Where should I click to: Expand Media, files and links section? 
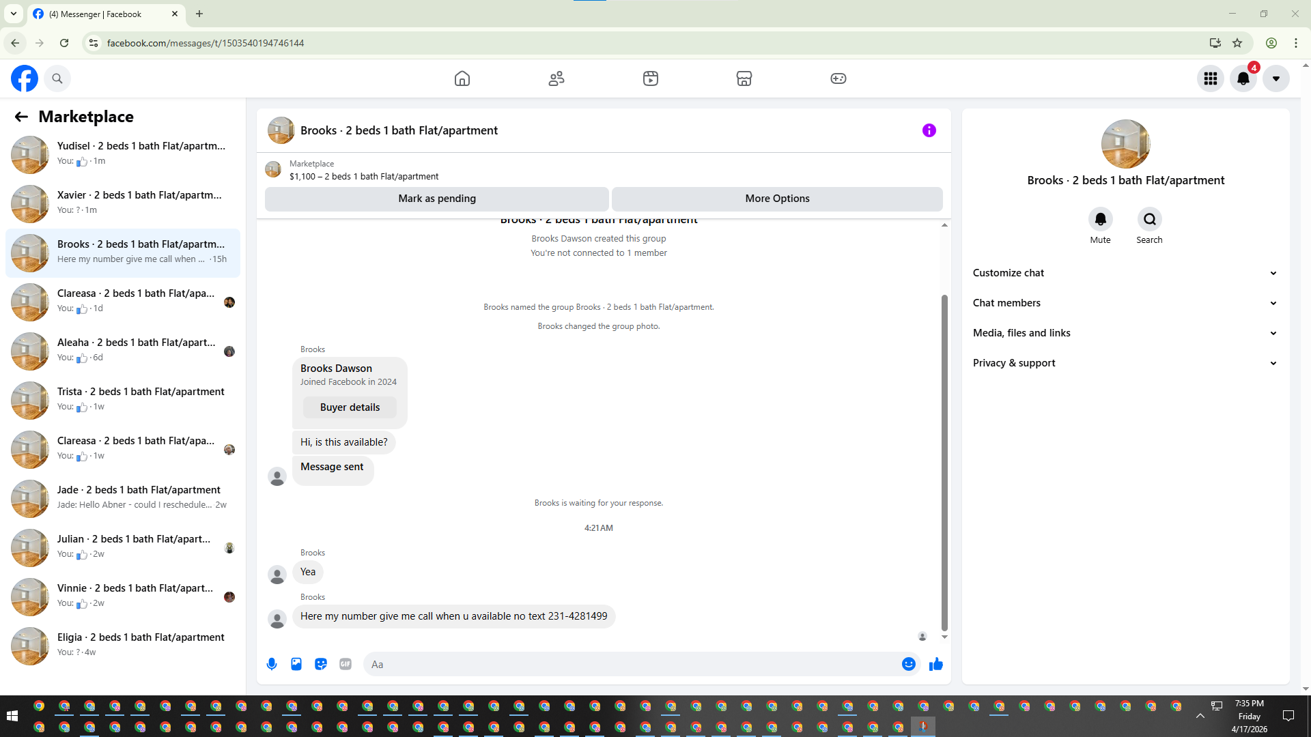tap(1125, 333)
